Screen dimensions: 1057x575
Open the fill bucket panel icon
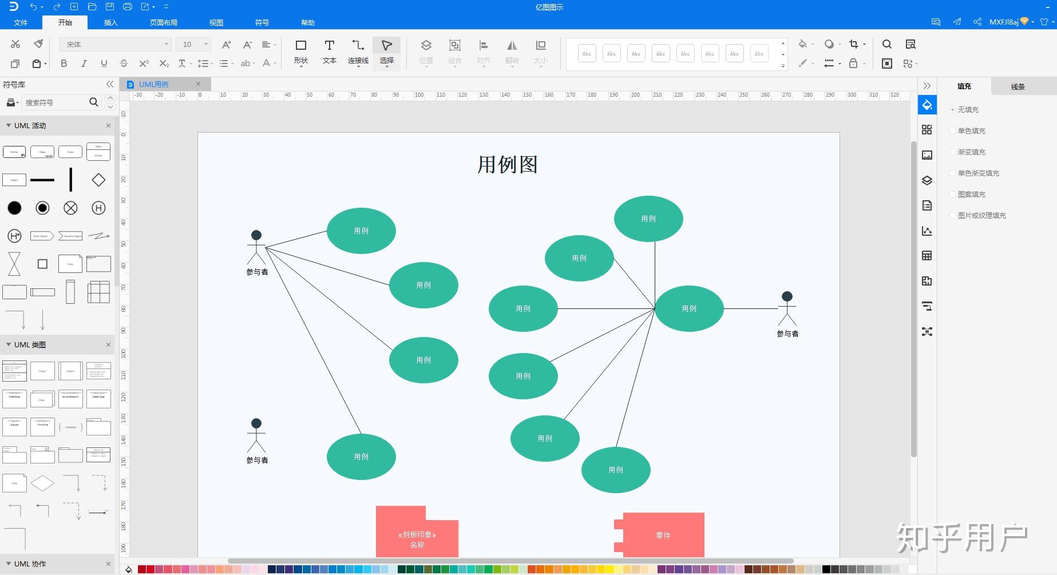click(x=927, y=105)
